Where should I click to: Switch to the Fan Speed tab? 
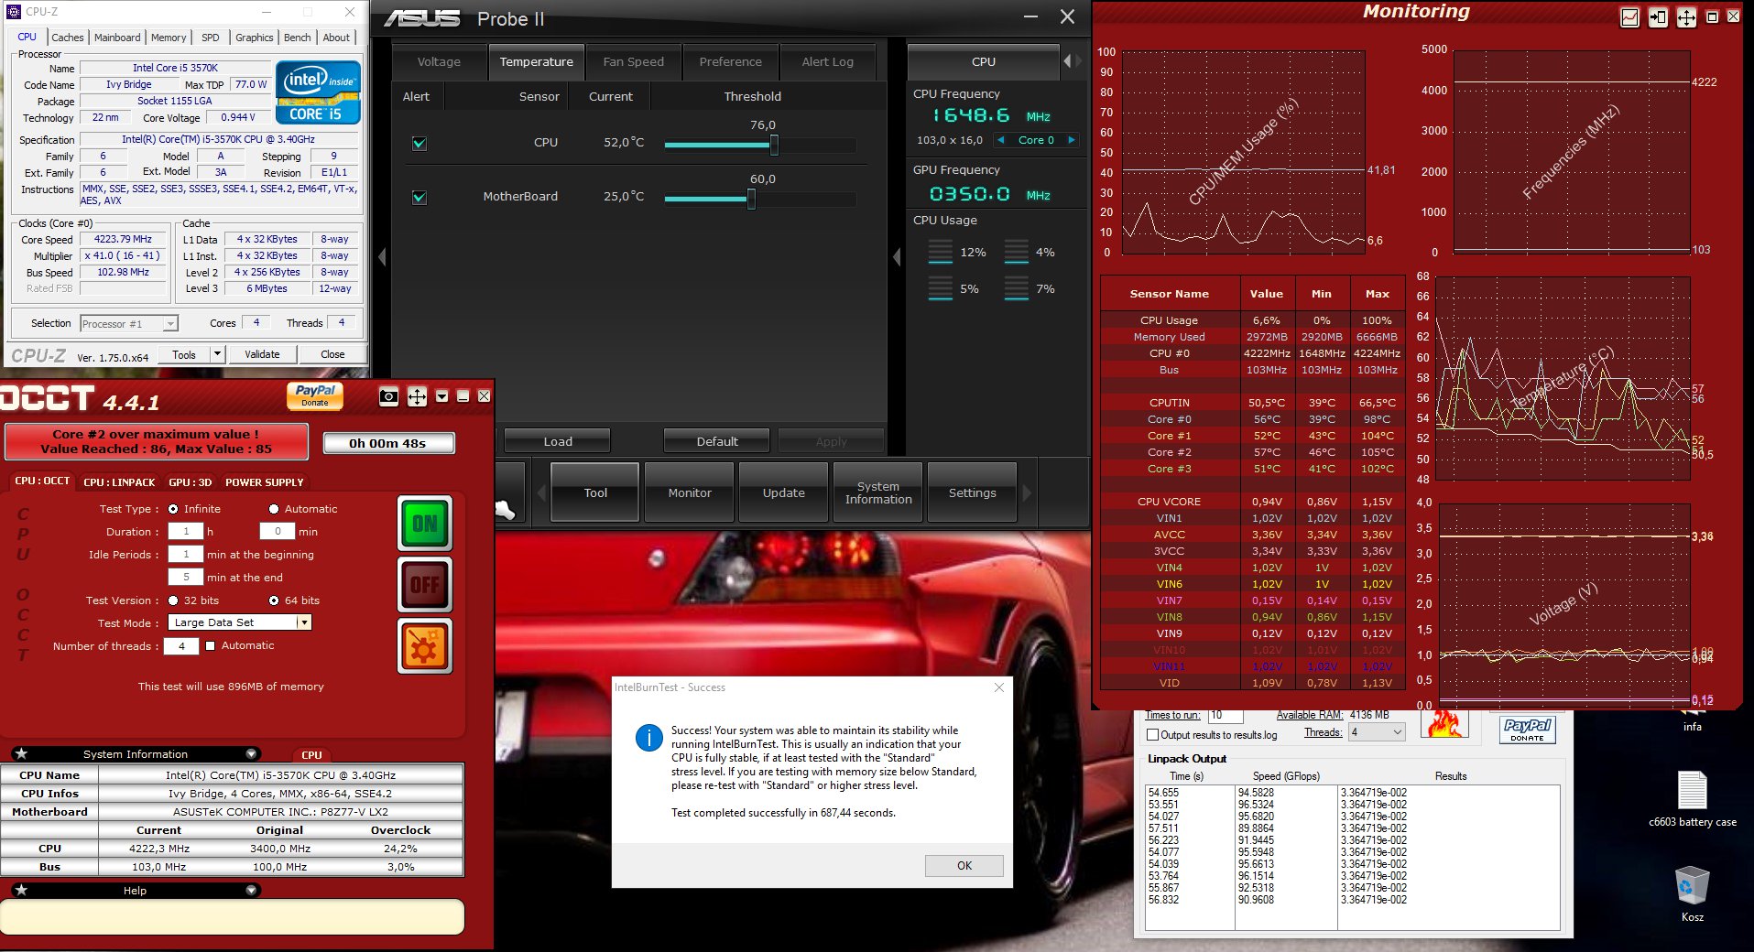point(634,62)
